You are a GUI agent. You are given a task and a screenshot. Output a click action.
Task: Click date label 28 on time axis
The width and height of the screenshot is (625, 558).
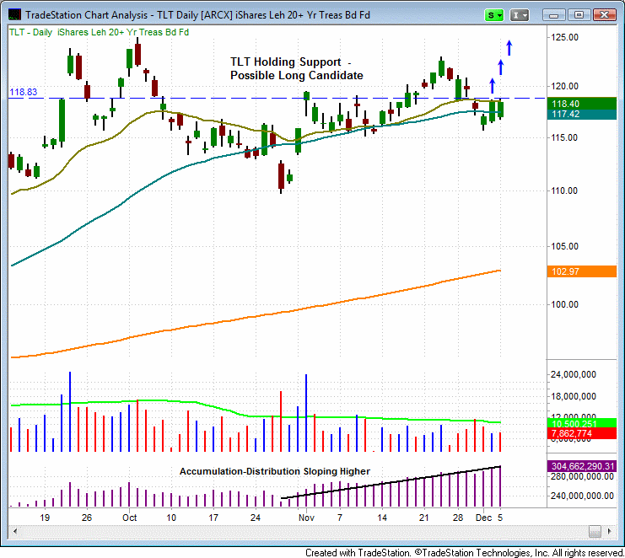pos(458,518)
